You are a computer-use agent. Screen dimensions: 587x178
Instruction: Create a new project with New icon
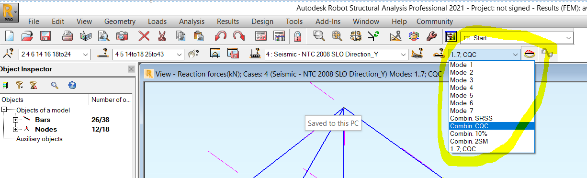(9, 36)
